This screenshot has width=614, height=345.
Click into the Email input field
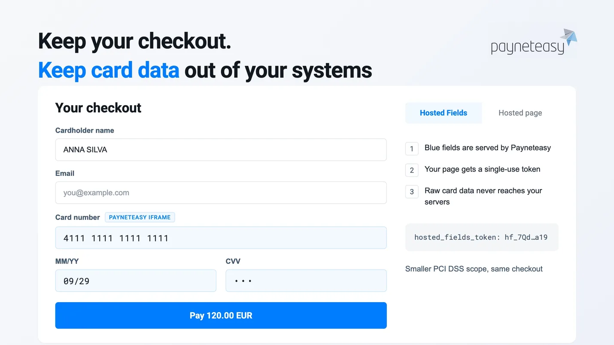pyautogui.click(x=221, y=193)
